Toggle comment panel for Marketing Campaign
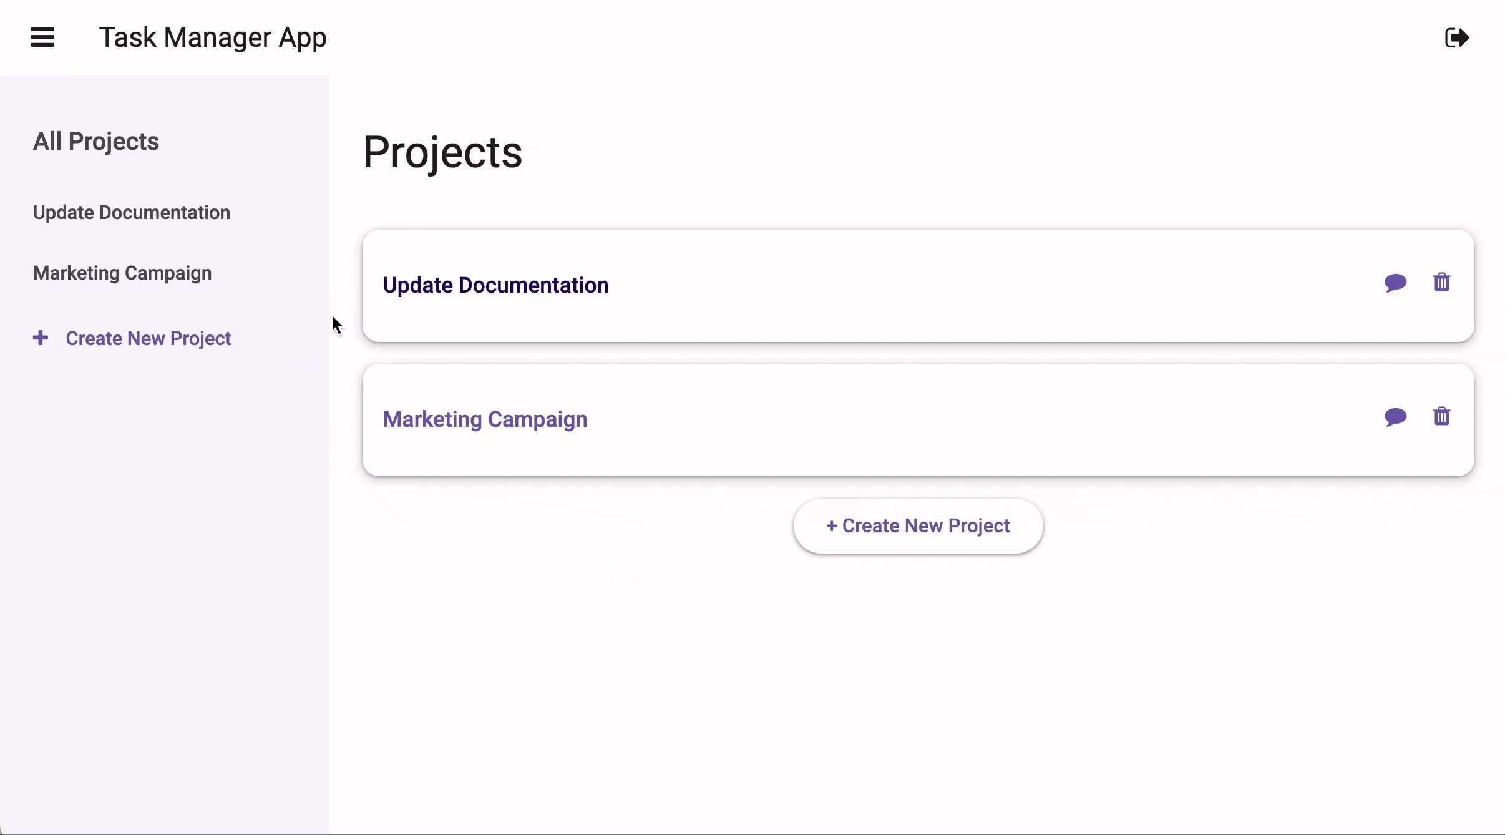 pyautogui.click(x=1396, y=416)
